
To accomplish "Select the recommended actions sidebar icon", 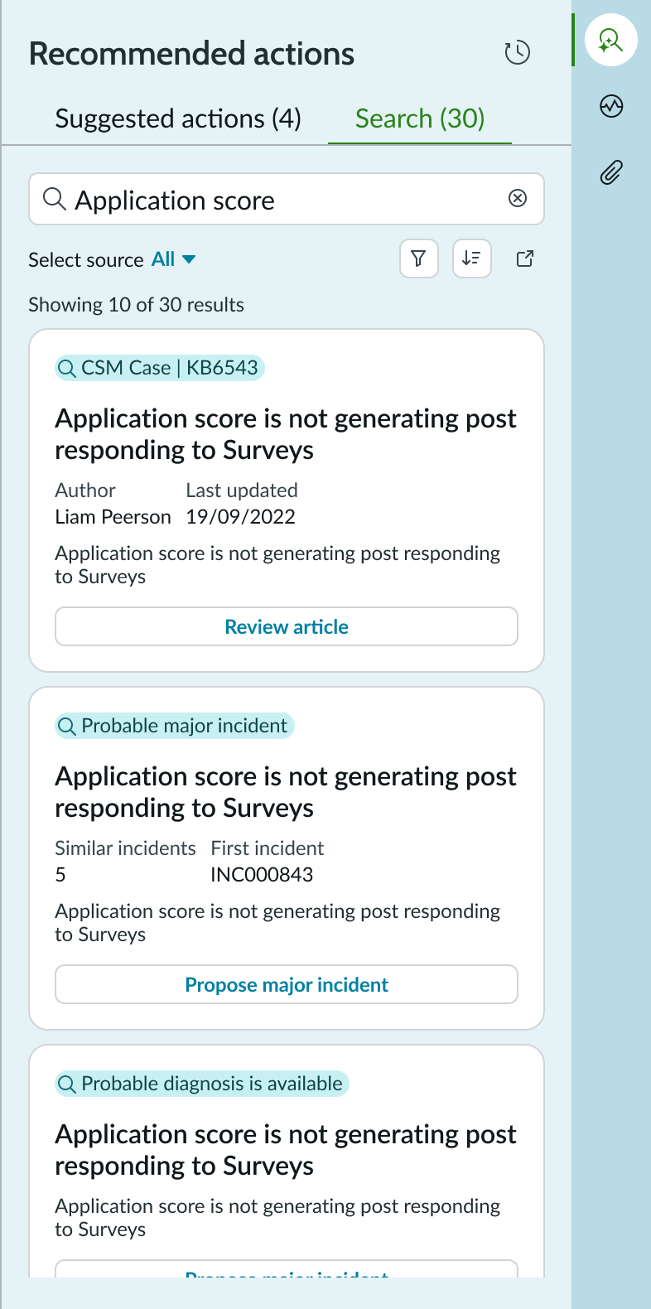I will (x=610, y=40).
